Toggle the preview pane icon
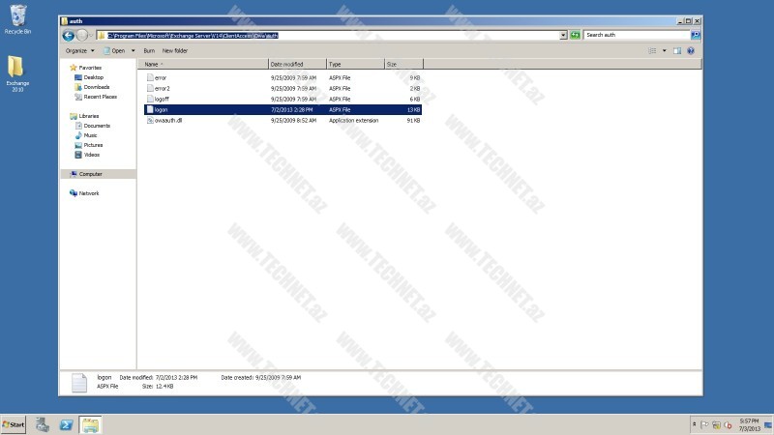 pos(677,51)
